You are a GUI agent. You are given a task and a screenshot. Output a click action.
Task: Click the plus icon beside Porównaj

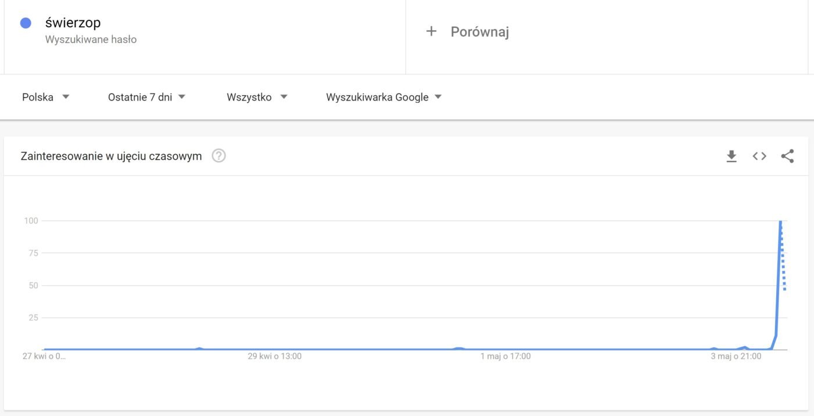coord(431,31)
